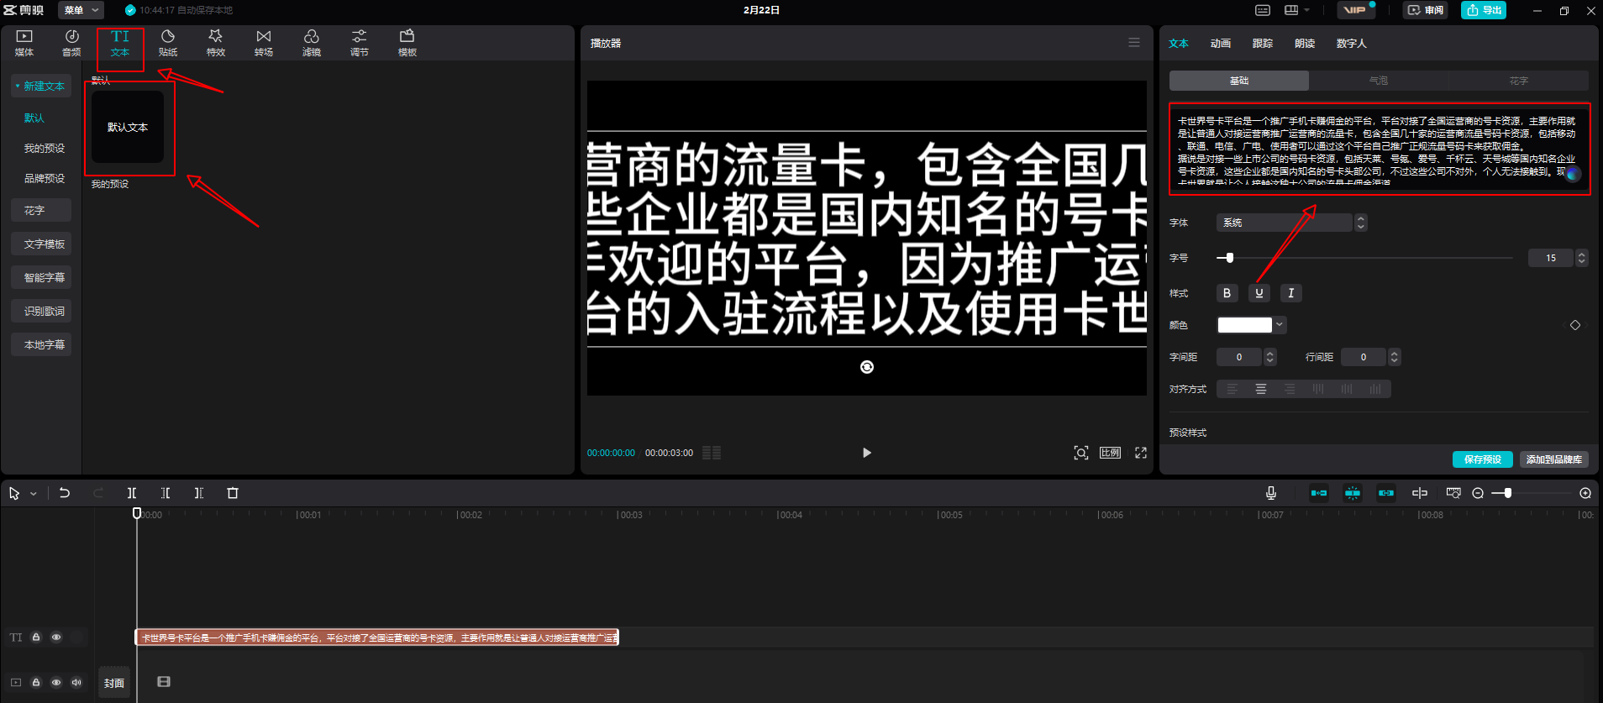Open 智能字幕 smart captions in sidebar
Screen dimensions: 1603x703
[x=41, y=277]
